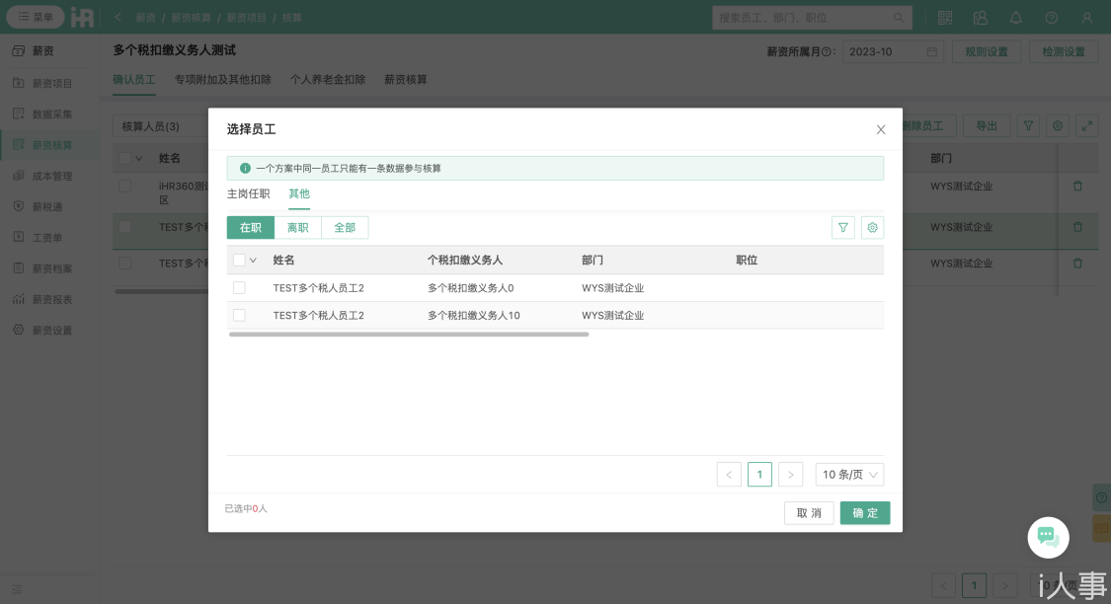The width and height of the screenshot is (1111, 604).
Task: Check the third row in the background table
Action: point(124,264)
